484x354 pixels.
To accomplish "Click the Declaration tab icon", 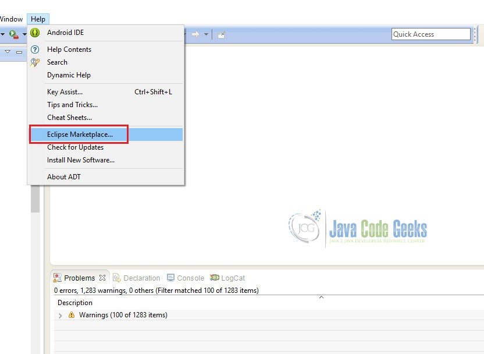I will pos(117,278).
